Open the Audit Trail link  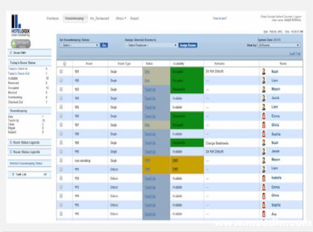click(295, 54)
